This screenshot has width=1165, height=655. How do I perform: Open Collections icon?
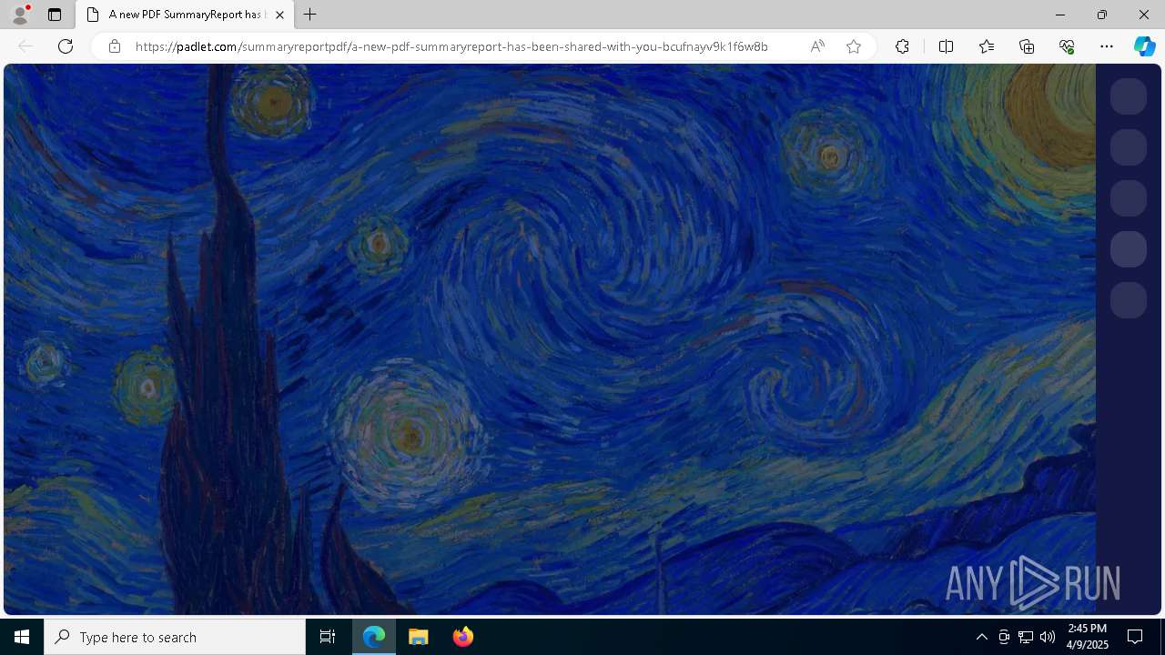[x=1027, y=46]
